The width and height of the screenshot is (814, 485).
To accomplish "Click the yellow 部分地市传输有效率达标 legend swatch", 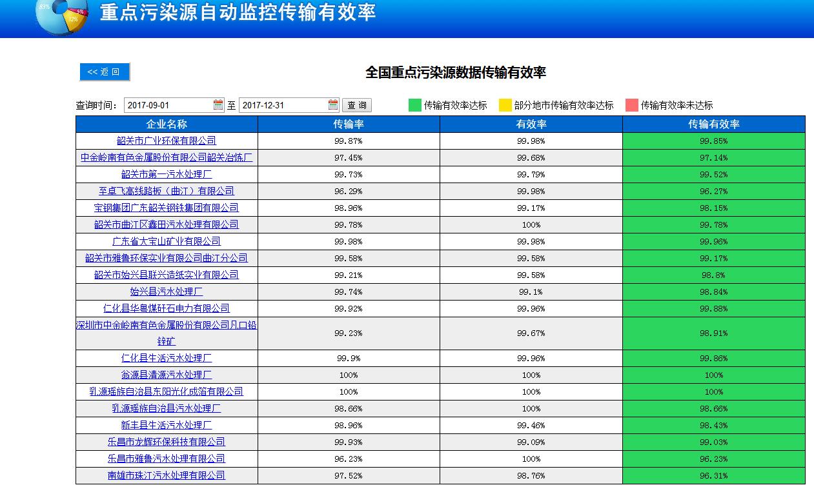I will [505, 105].
